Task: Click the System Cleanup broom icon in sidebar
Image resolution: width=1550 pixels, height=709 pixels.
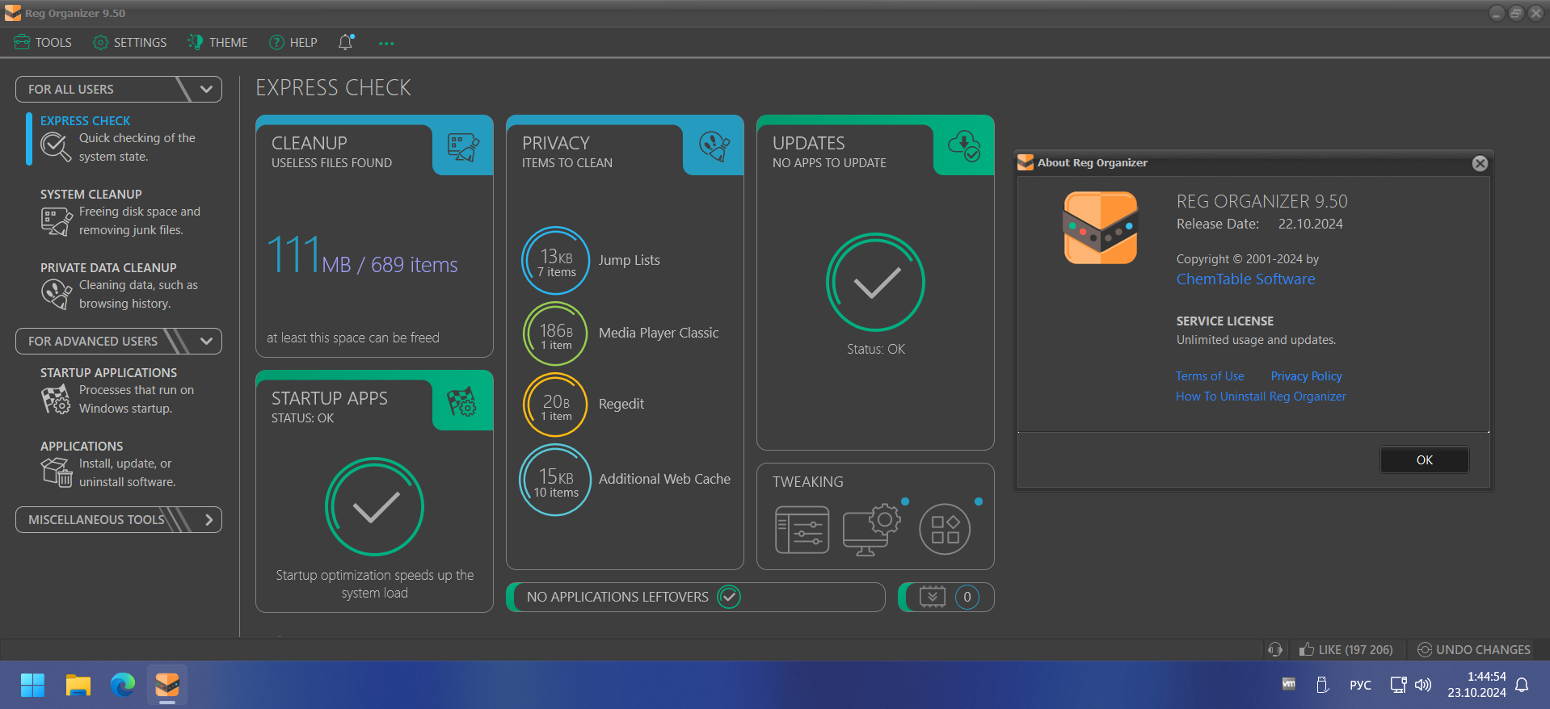Action: [x=56, y=221]
